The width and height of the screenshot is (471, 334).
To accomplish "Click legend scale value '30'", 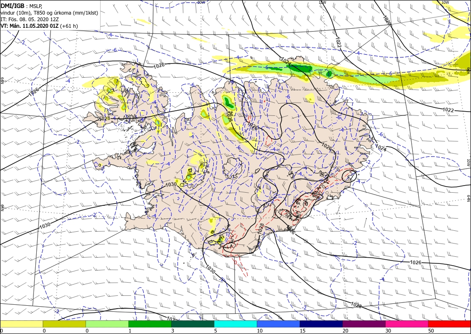I will (x=388, y=331).
